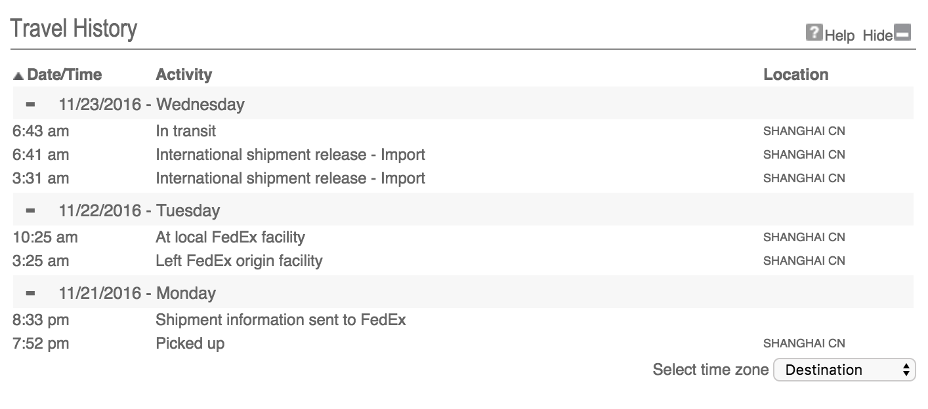This screenshot has height=409, width=928.
Task: Select the 6:41 am shipment release row
Action: (x=462, y=155)
